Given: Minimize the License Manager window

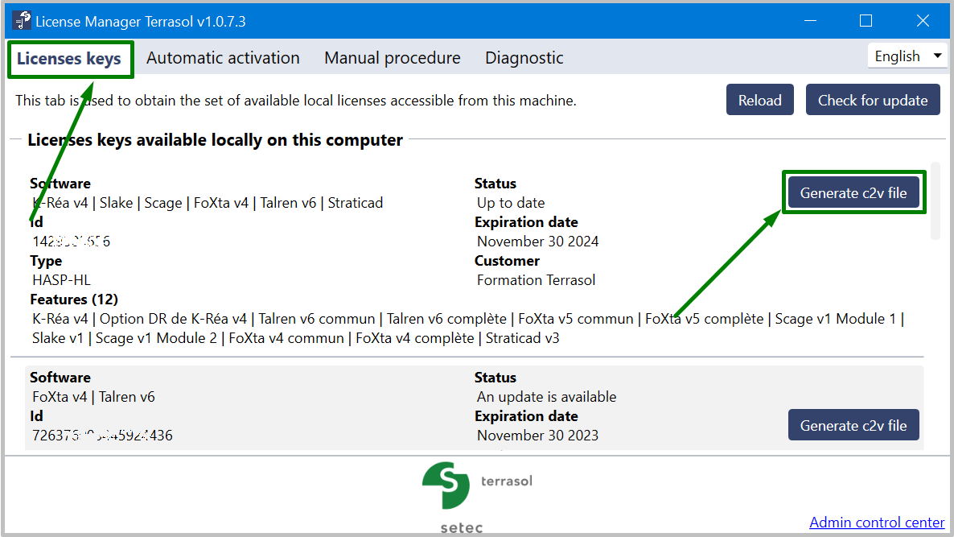Looking at the screenshot, I should pyautogui.click(x=810, y=21).
